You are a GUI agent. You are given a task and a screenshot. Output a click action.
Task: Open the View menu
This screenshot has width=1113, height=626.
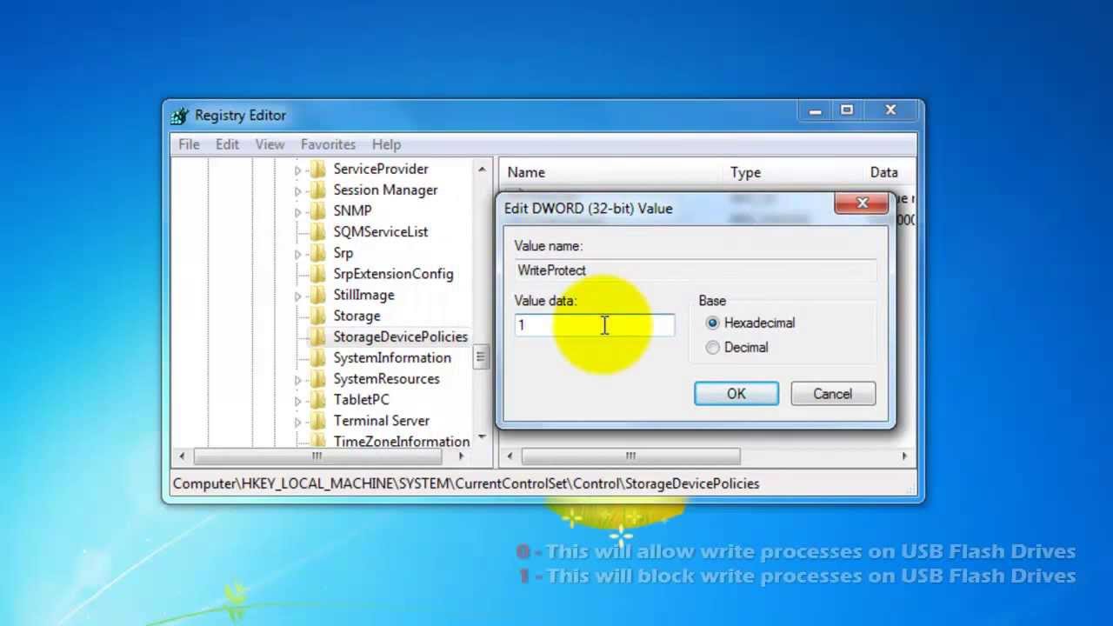coord(270,144)
